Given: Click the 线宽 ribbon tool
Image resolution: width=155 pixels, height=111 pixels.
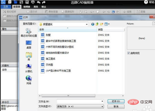Looking at the screenshot, I should point(127,12).
